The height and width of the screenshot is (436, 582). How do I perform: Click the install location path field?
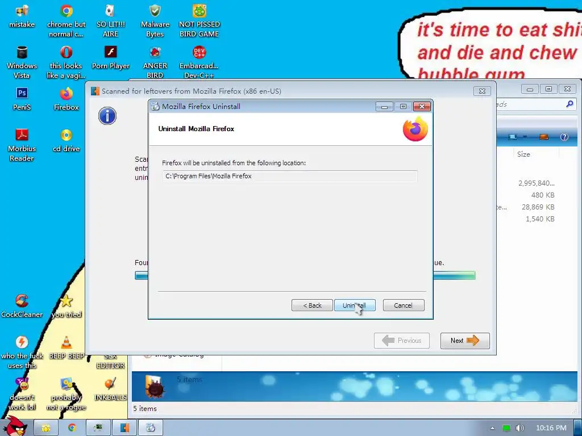coord(289,176)
